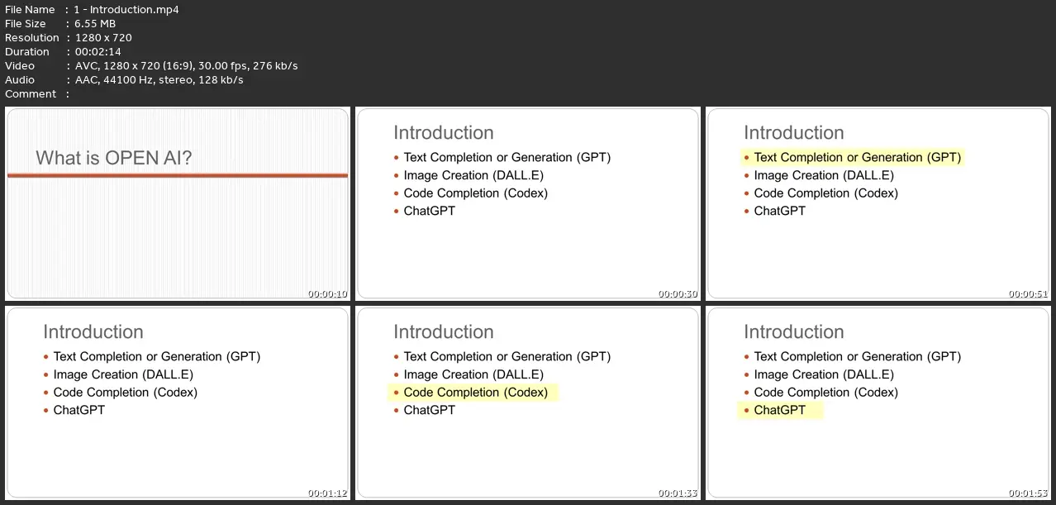Click 'Image Creation (DALL.E)' in the 00:00:30 slide
1056x505 pixels.
pos(474,175)
